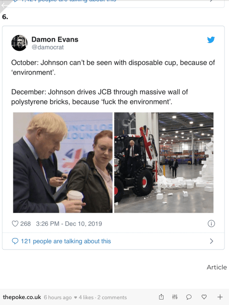Image resolution: width=229 pixels, height=305 pixels.
Task: Open display settings sliders icon
Action: pyautogui.click(x=174, y=297)
